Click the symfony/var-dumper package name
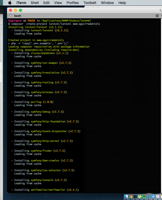The width and height of the screenshot is (162, 200). point(44,63)
